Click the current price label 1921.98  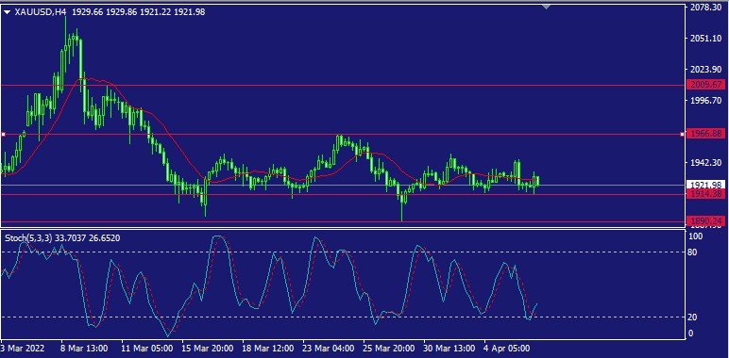tap(705, 185)
